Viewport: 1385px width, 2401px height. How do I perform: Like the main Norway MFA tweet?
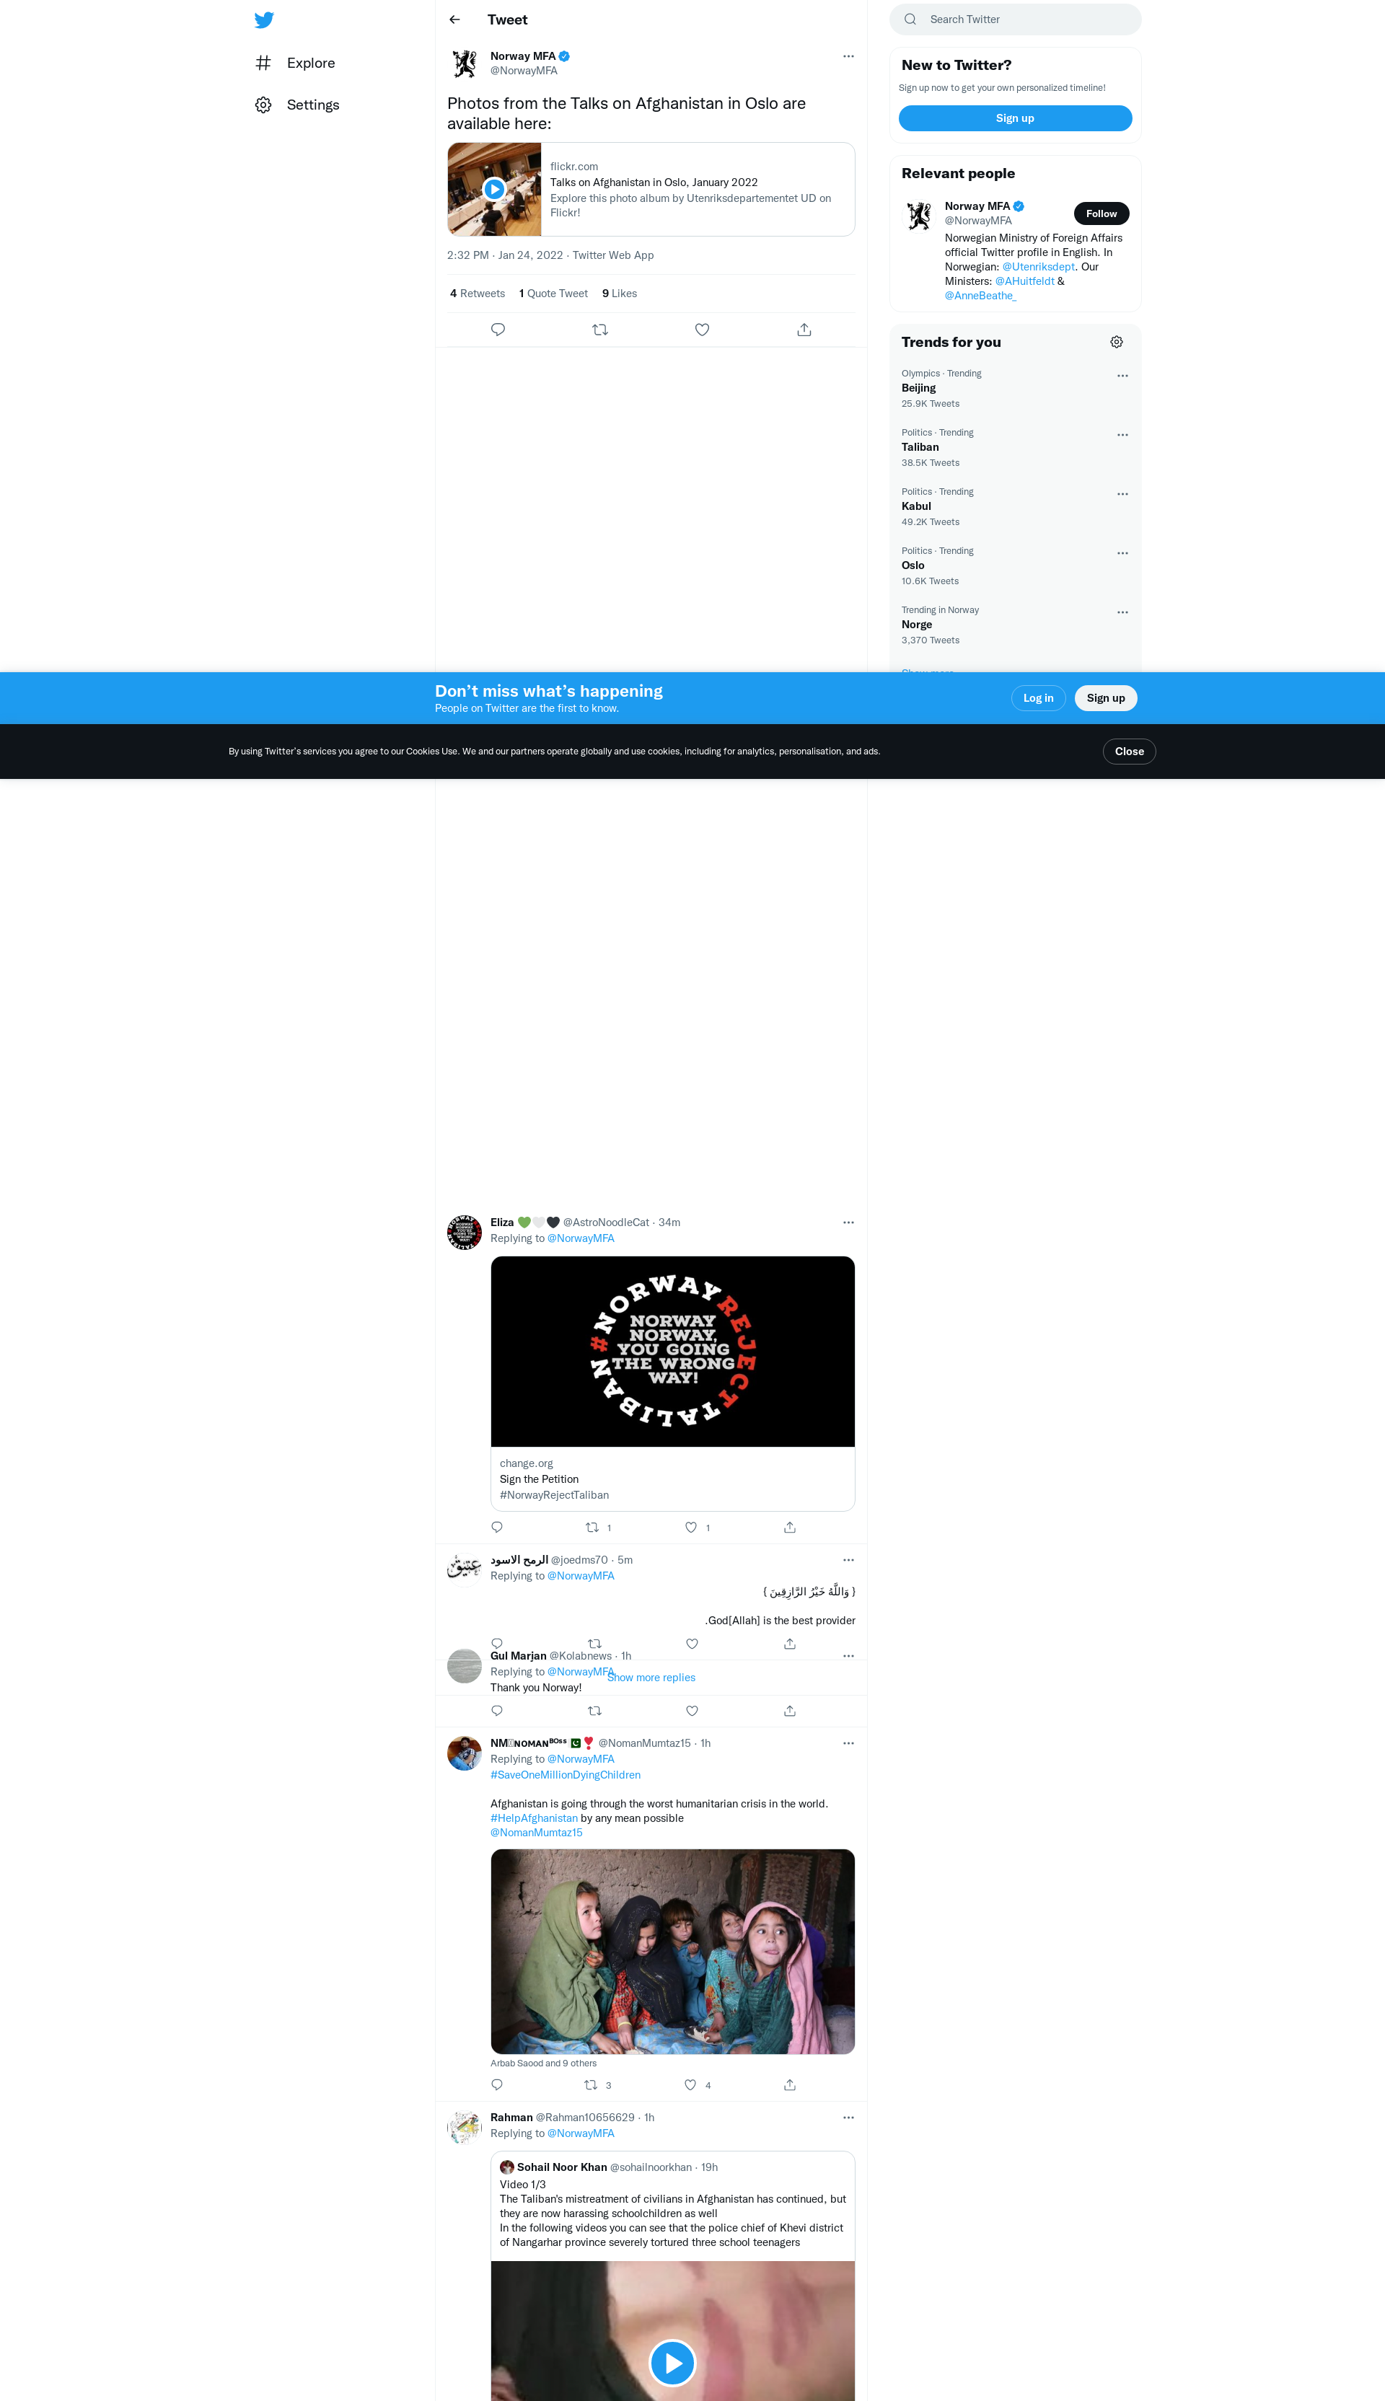[702, 329]
